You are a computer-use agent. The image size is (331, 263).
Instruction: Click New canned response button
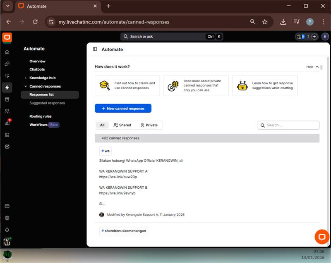tap(123, 108)
